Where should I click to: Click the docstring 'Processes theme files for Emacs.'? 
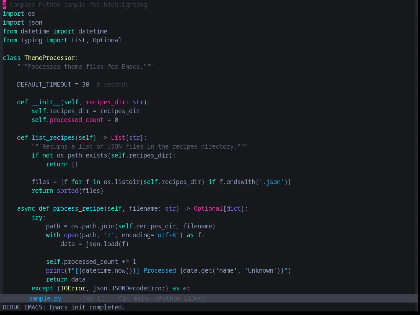(x=85, y=67)
